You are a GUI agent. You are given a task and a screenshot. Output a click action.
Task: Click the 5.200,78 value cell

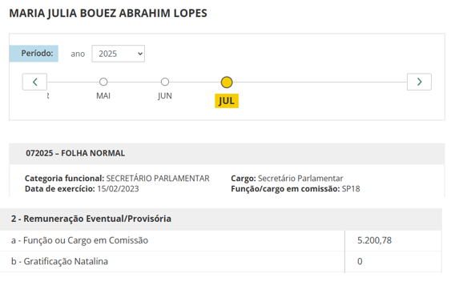(393, 240)
